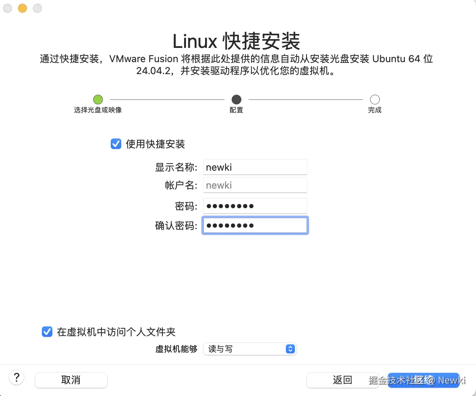Click the "选择光盘或映像" step label
Screen dimensions: 476x396
pos(98,110)
